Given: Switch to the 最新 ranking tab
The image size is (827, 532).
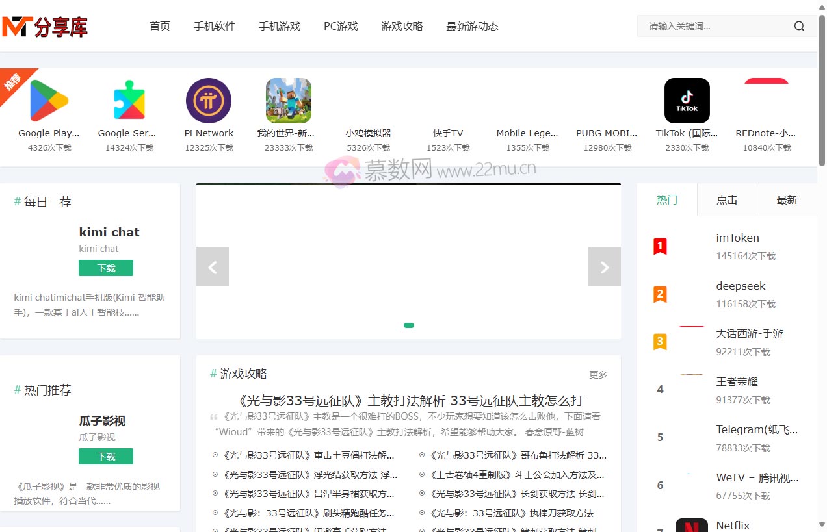Looking at the screenshot, I should coord(787,200).
